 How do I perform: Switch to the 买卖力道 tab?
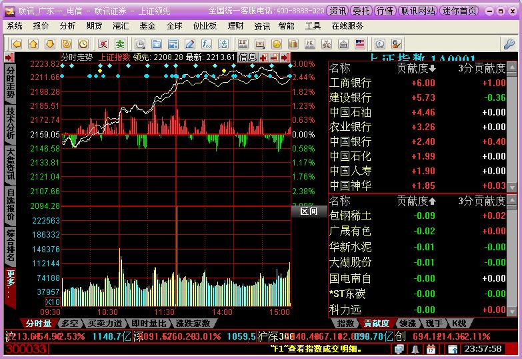105,323
